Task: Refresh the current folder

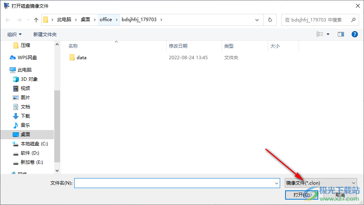Action: pos(270,20)
